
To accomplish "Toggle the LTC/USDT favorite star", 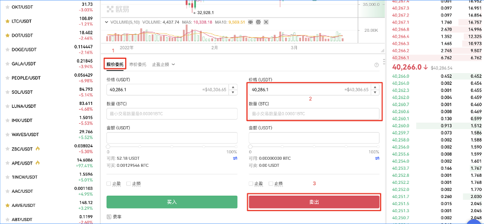I will click(x=8, y=21).
